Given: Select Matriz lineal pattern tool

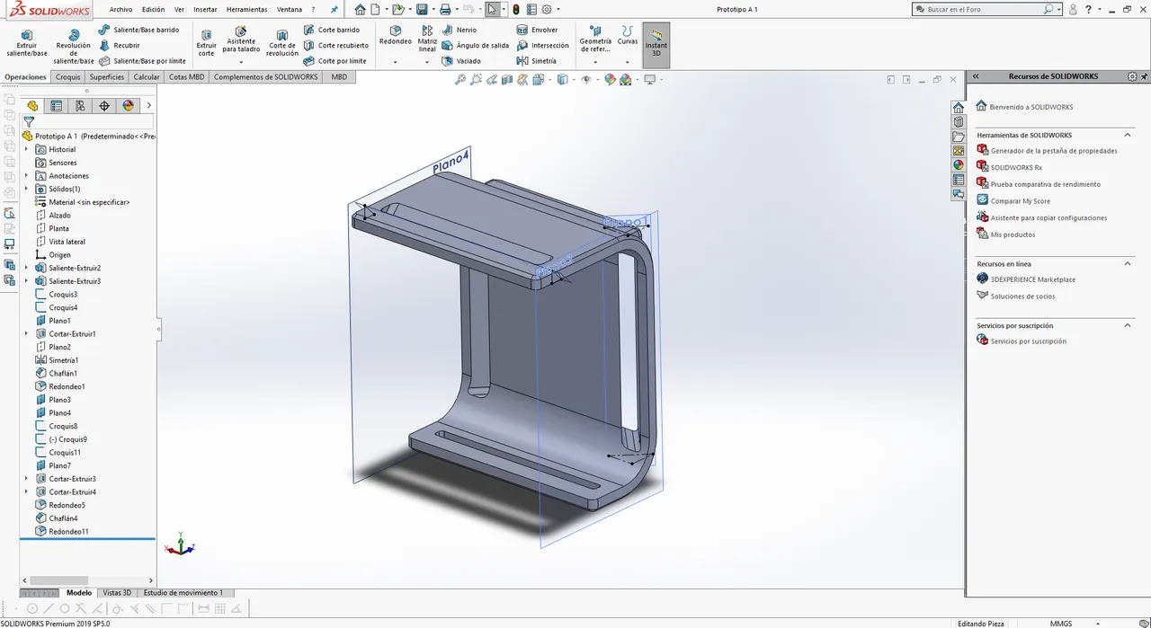Looking at the screenshot, I should point(427,39).
